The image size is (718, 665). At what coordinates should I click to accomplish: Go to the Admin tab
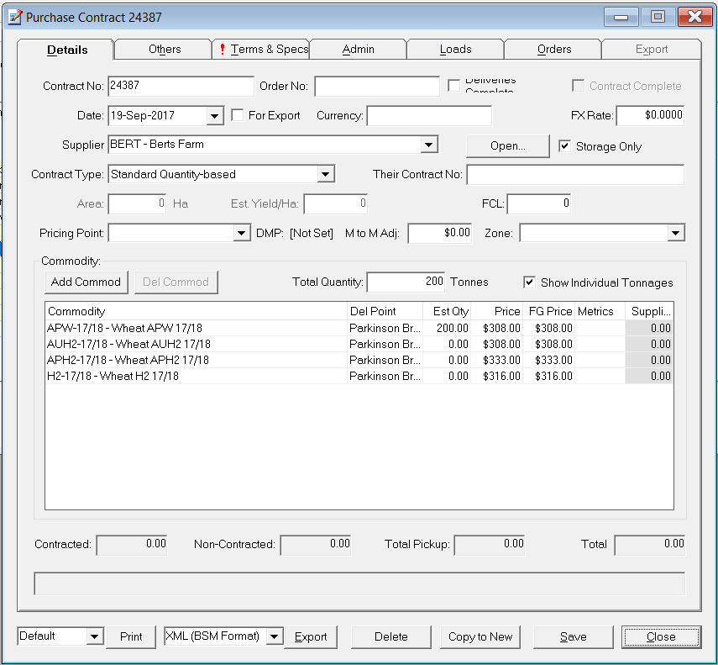(358, 49)
